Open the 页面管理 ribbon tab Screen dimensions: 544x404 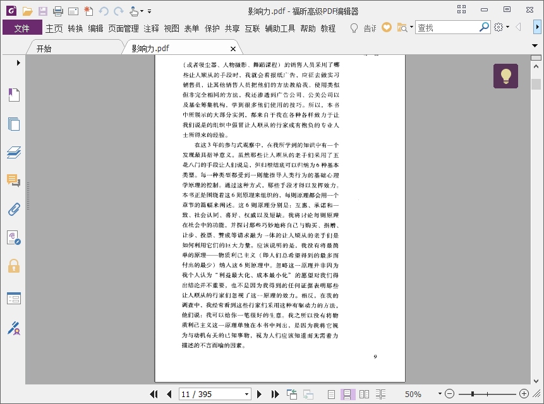coord(123,28)
